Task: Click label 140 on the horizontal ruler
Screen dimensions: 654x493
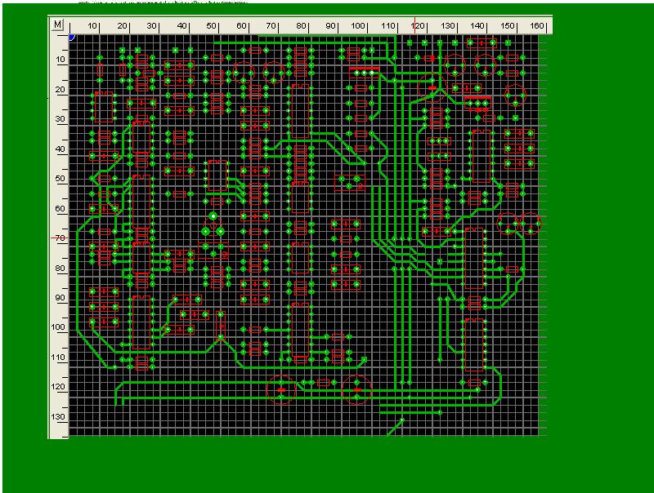Action: coord(477,26)
